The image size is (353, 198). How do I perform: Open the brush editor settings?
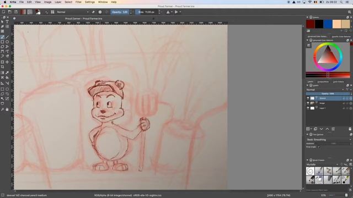point(46,12)
